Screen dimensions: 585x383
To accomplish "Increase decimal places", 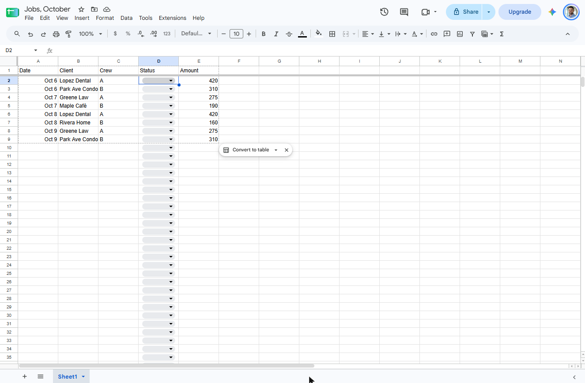I will click(154, 34).
